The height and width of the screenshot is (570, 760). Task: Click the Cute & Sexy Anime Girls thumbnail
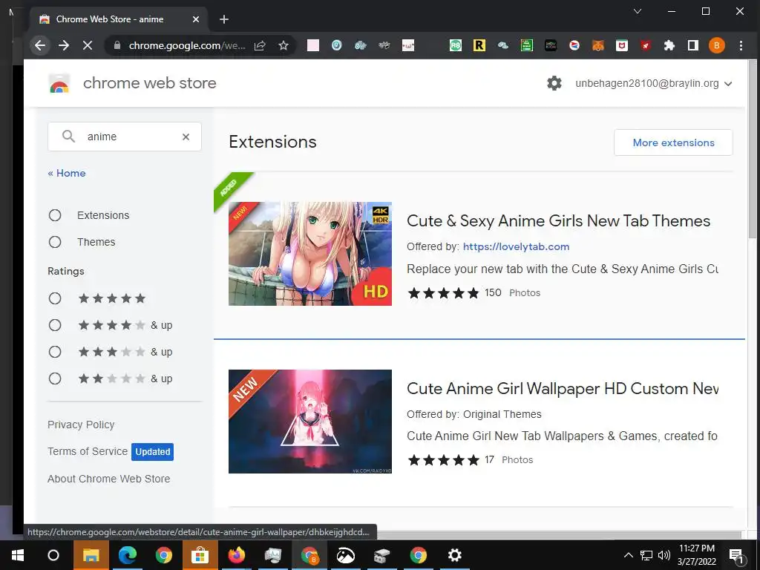pos(310,254)
